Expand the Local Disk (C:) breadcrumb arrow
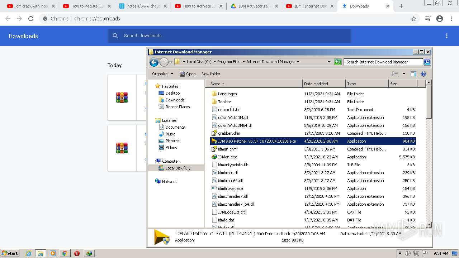Image resolution: width=459 pixels, height=258 pixels. (214, 62)
